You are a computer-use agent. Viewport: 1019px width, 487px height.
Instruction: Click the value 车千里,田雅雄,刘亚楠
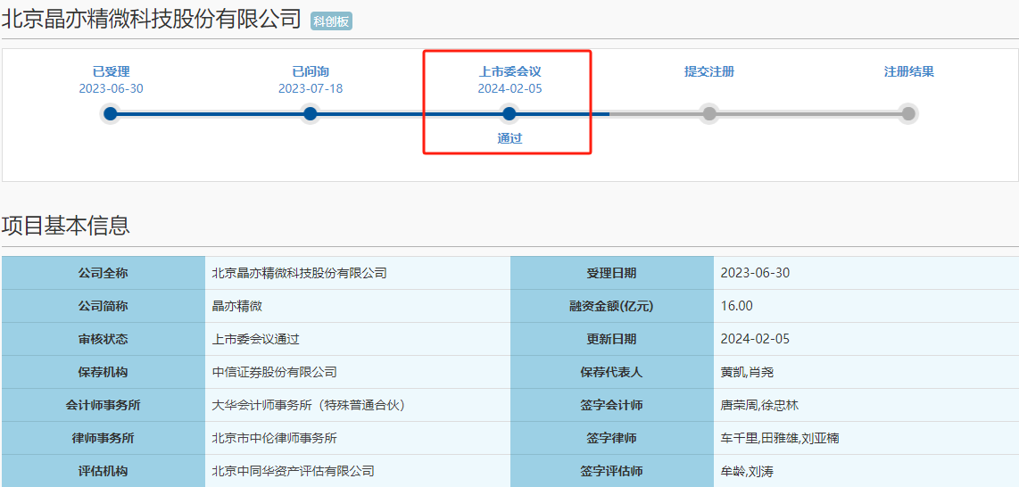780,438
